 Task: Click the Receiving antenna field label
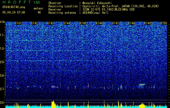[62, 13]
